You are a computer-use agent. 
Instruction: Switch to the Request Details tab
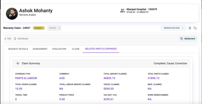[x=18, y=49]
